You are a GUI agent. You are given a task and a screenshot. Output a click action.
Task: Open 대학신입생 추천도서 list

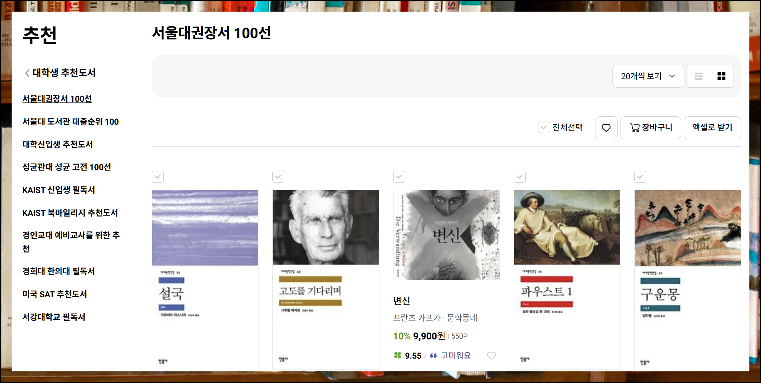57,145
